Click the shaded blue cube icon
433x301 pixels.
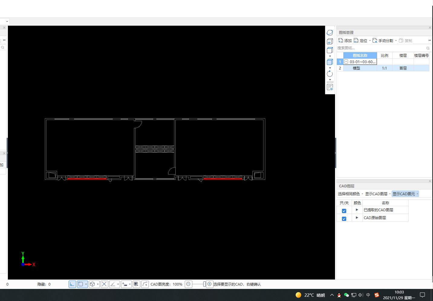pyautogui.click(x=330, y=62)
